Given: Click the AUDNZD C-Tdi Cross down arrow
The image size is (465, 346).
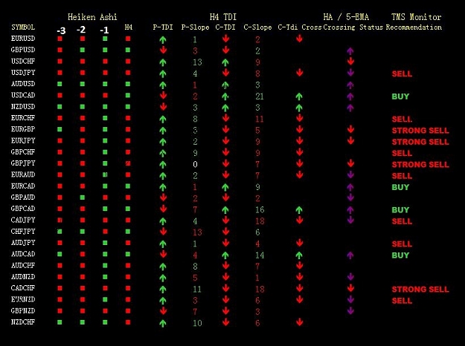Looking at the screenshot, I should (x=300, y=277).
